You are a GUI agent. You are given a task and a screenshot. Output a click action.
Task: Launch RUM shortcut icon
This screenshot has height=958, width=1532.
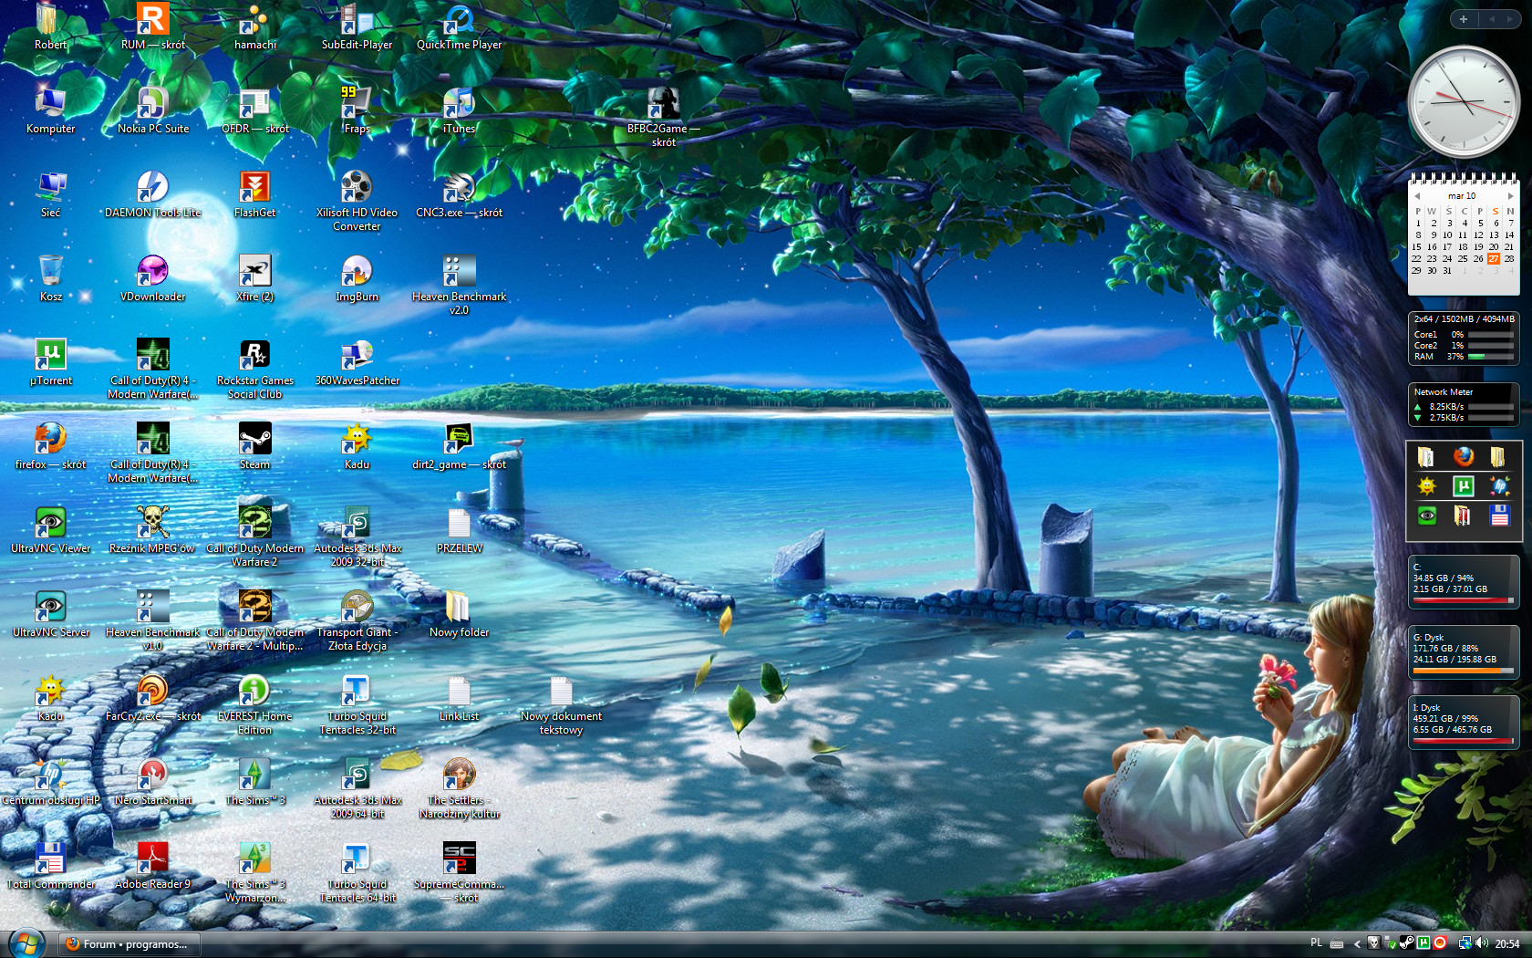[152, 19]
